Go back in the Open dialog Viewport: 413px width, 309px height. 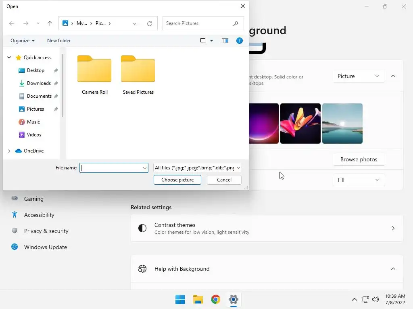(x=12, y=23)
